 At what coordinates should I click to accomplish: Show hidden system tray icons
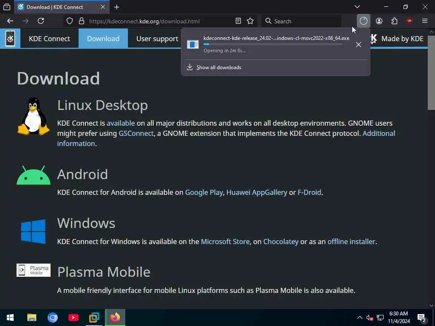coord(359,318)
